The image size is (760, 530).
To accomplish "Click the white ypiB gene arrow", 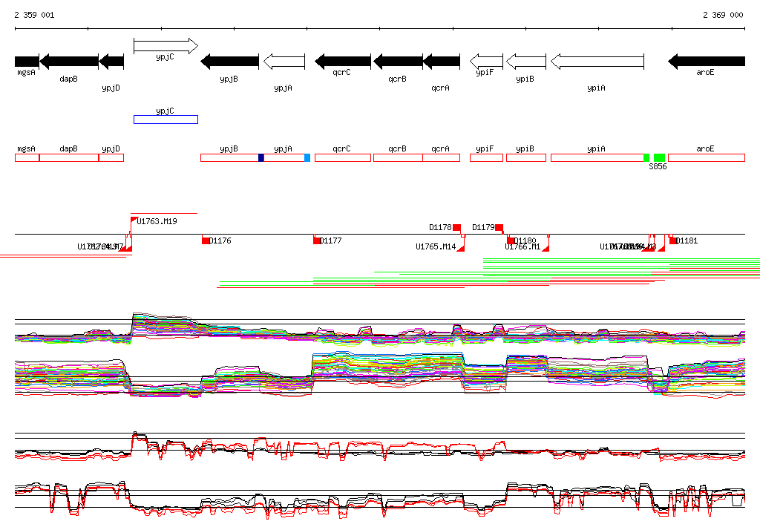I will (x=526, y=62).
